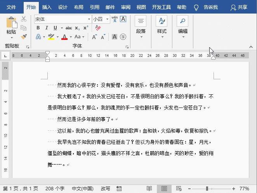Click the Cut scissors icon

(24, 19)
